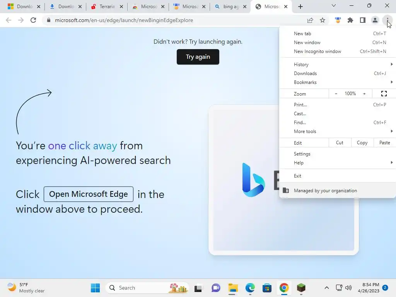
Task: Enter fullscreen from the Zoom row icon
Action: (384, 94)
